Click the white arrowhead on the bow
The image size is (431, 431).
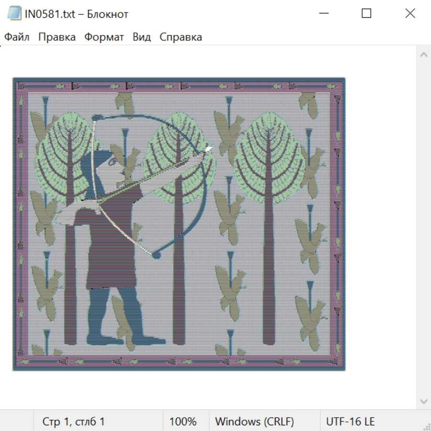pyautogui.click(x=208, y=149)
